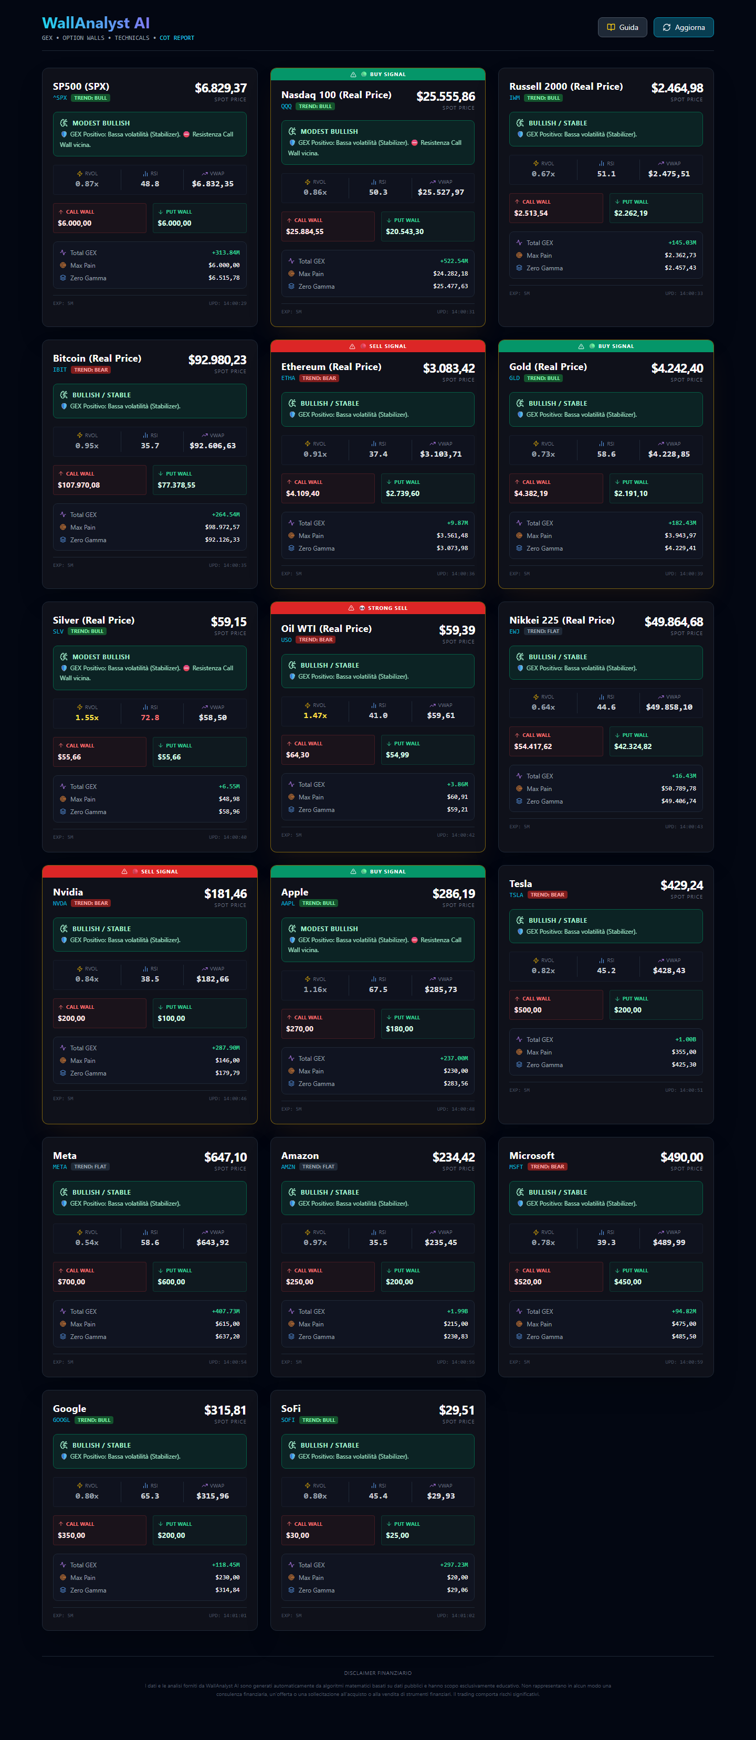Click the Total GEX pulse icon in Meta card
The height and width of the screenshot is (1740, 756).
pos(63,1311)
